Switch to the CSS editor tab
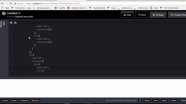Screen dimensions: 186x104 (x=4, y=23)
